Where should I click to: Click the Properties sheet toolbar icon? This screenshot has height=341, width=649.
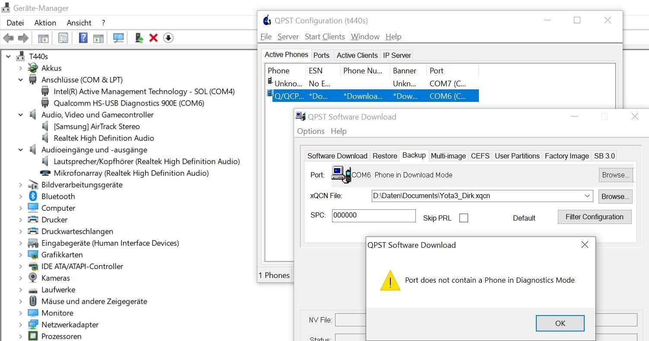[x=63, y=38]
